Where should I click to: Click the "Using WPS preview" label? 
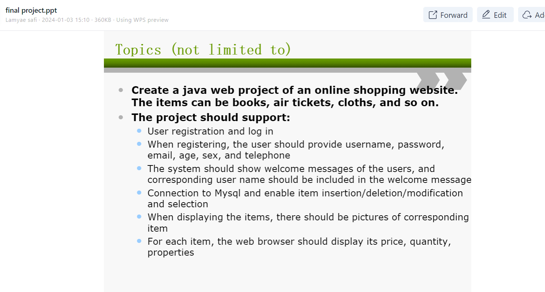click(x=142, y=20)
